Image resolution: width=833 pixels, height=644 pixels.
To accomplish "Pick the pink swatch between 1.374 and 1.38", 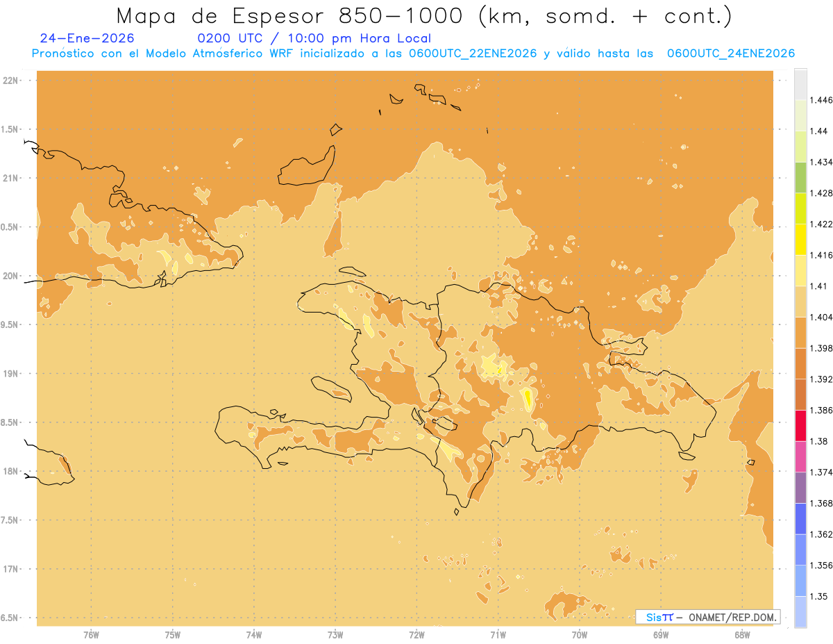I will (800, 456).
